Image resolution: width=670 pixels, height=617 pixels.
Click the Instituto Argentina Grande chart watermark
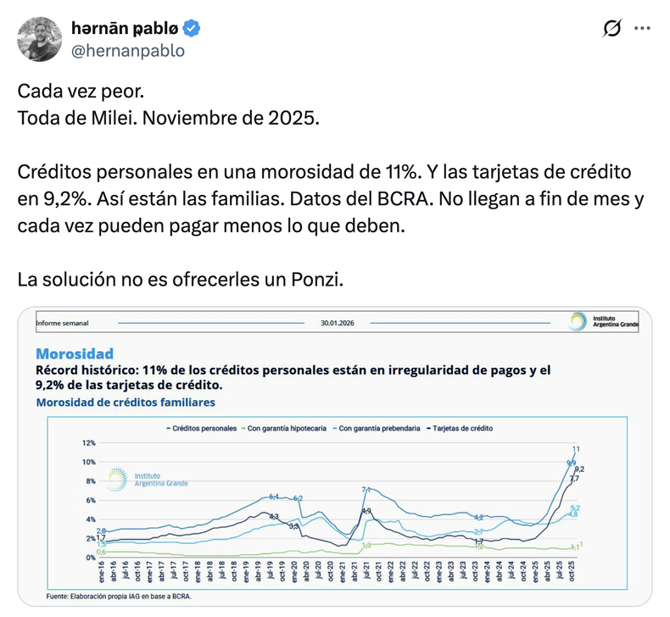pos(148,479)
